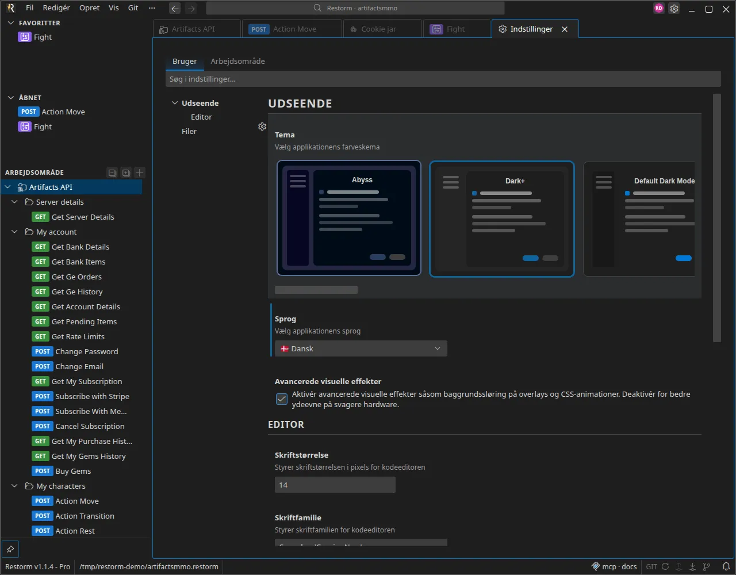Open settings via the title bar gear
The image size is (736, 575).
[x=674, y=8]
